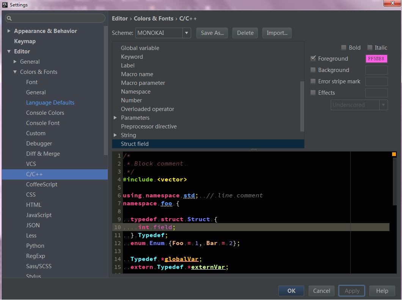Click the Import button

[277, 33]
